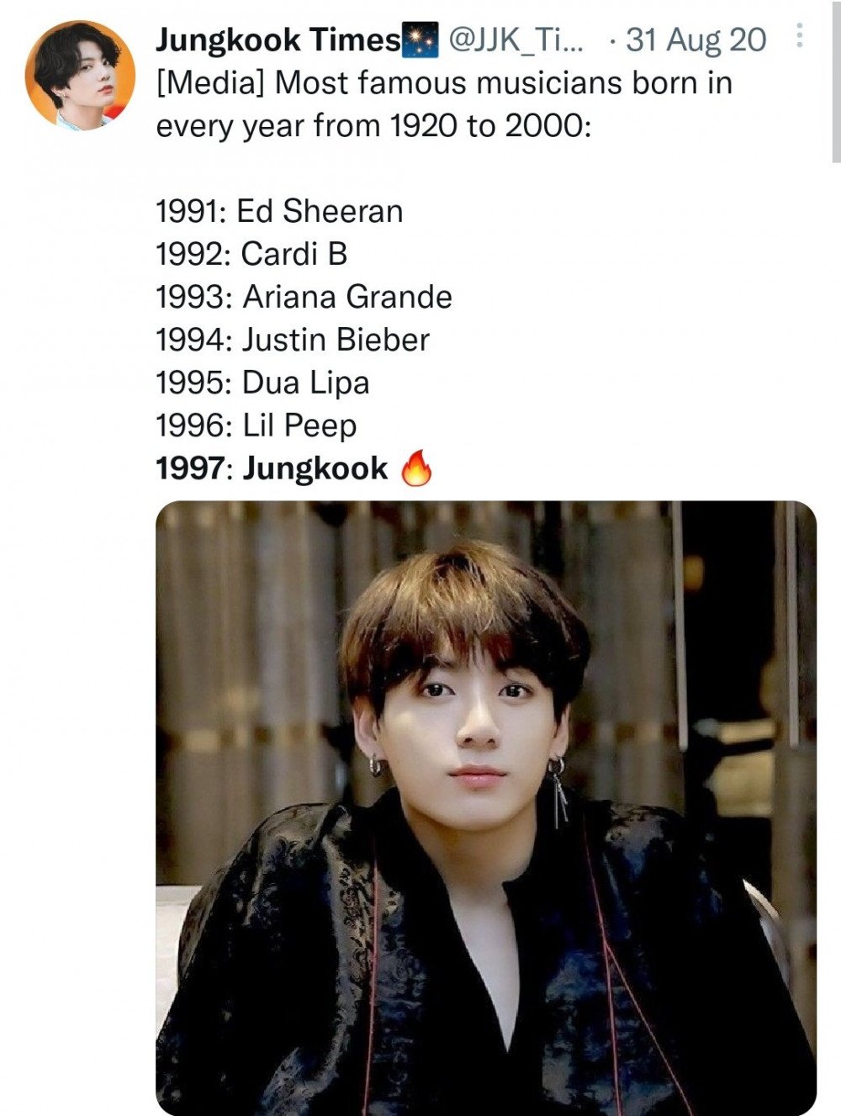Open the attached Jungkook photo

(x=486, y=808)
